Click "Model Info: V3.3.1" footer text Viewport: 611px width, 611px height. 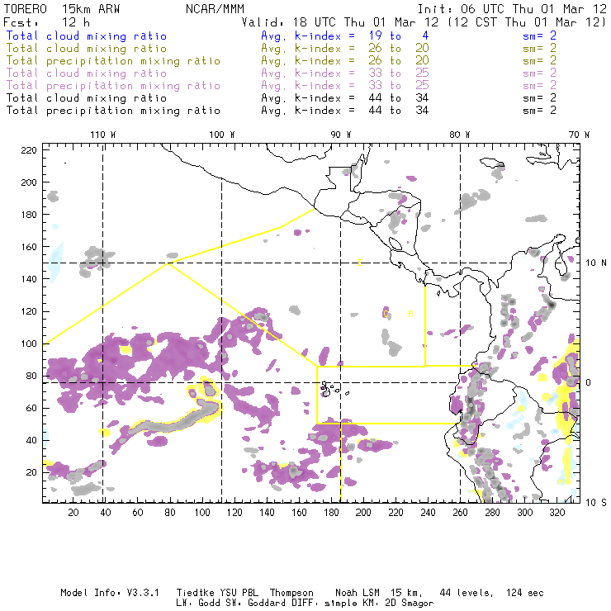pos(110,593)
